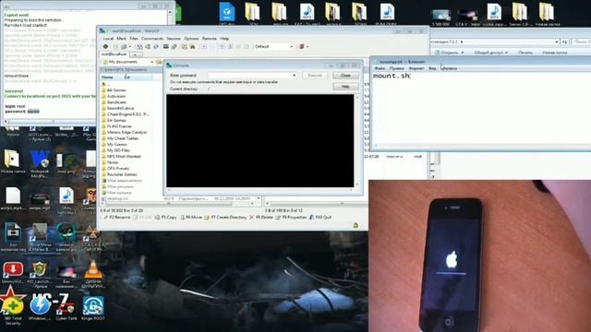The height and width of the screenshot is (332, 591).
Task: Click the VLC media player desktop icon
Action: (x=93, y=273)
